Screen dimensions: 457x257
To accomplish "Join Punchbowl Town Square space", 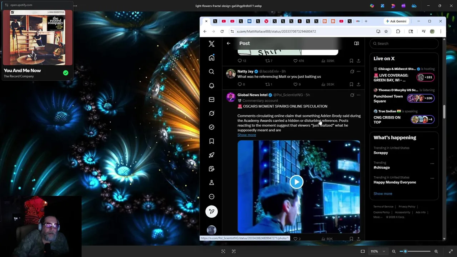I will point(404,96).
